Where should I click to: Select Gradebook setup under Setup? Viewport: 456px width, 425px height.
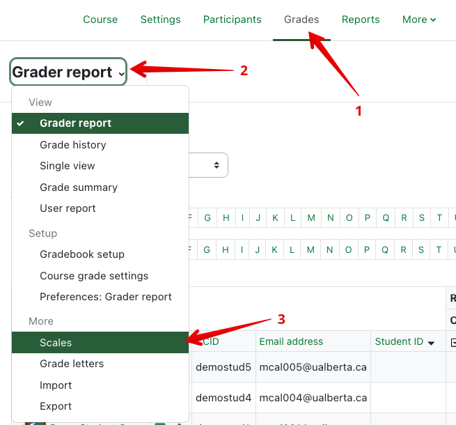click(x=82, y=254)
